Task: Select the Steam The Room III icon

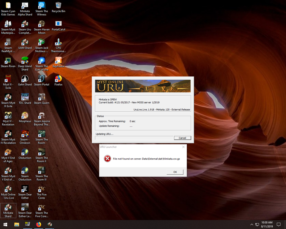Action: [x=41, y=174]
